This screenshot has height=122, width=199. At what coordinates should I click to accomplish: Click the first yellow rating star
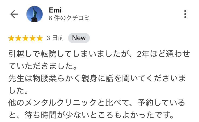(x=11, y=38)
